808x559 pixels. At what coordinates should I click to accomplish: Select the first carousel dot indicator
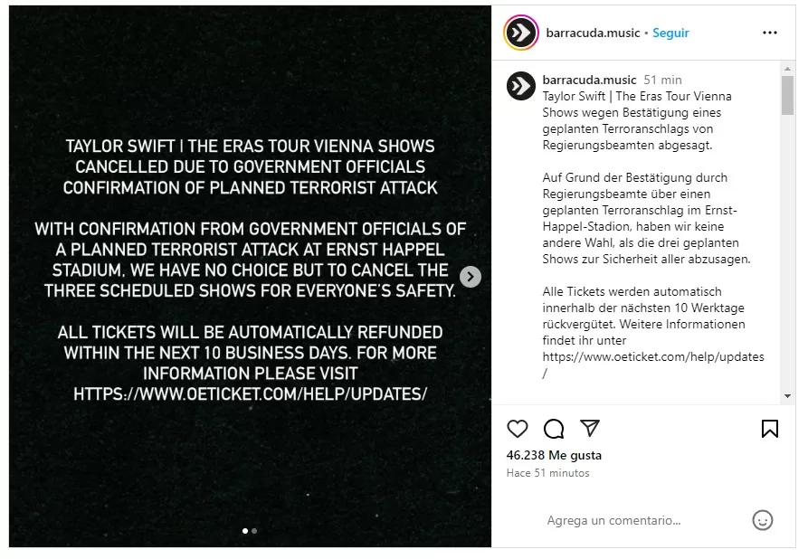tap(245, 531)
